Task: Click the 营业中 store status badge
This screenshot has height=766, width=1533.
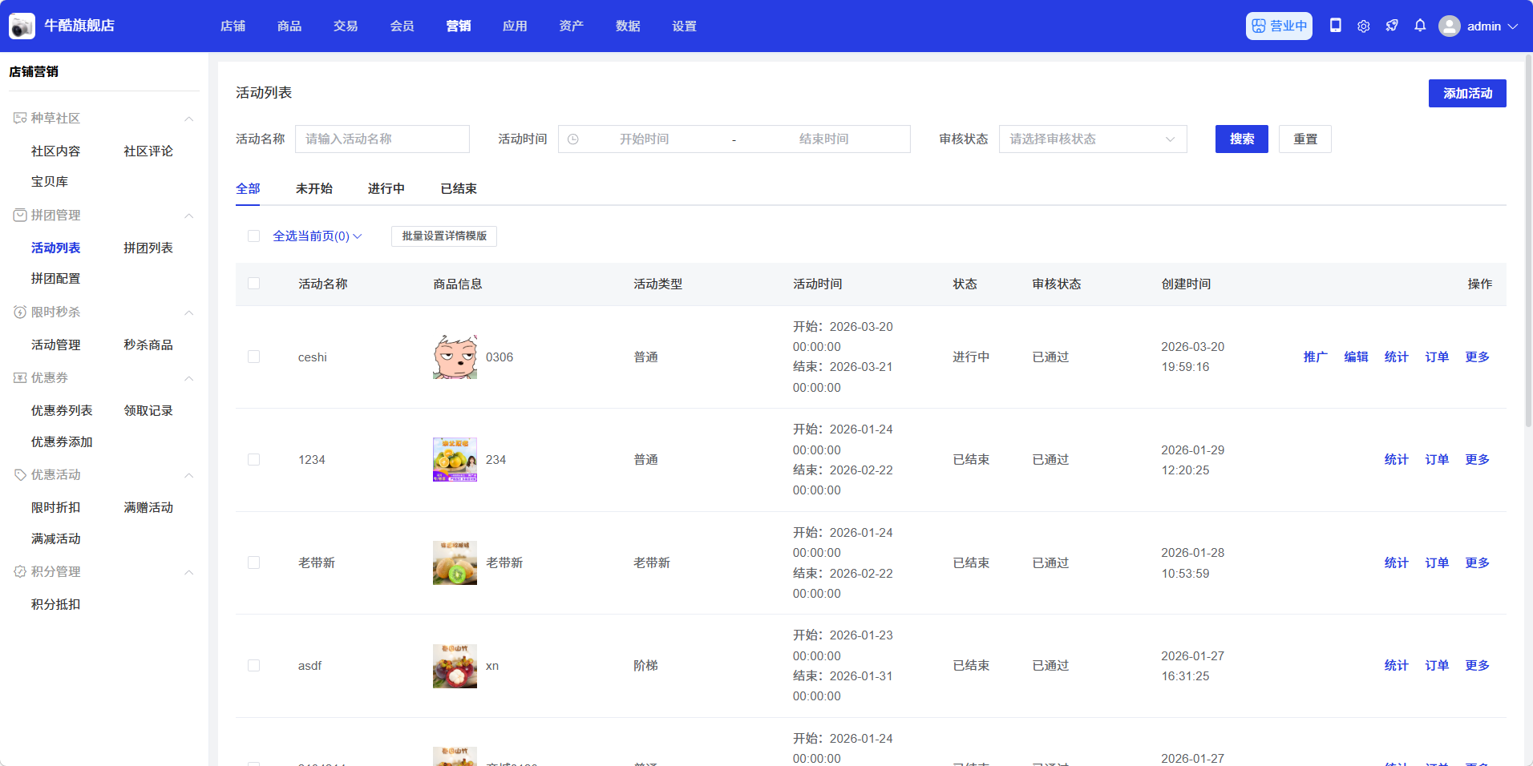Action: 1279,26
